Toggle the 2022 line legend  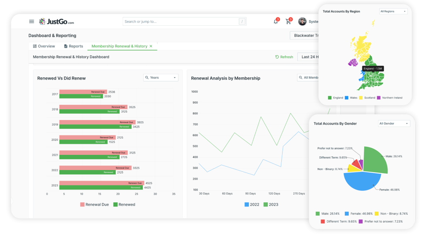pos(252,204)
